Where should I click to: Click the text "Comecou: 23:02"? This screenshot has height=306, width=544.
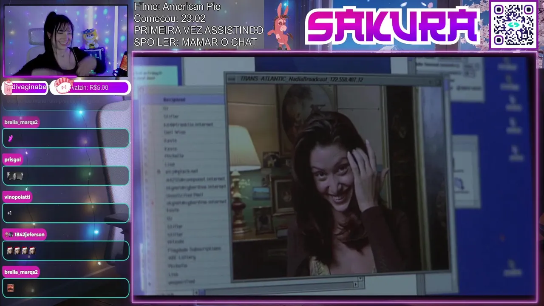point(170,19)
